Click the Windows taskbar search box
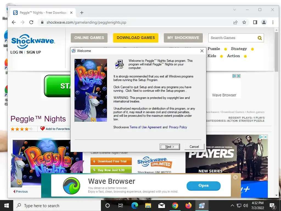 [x=57, y=206]
